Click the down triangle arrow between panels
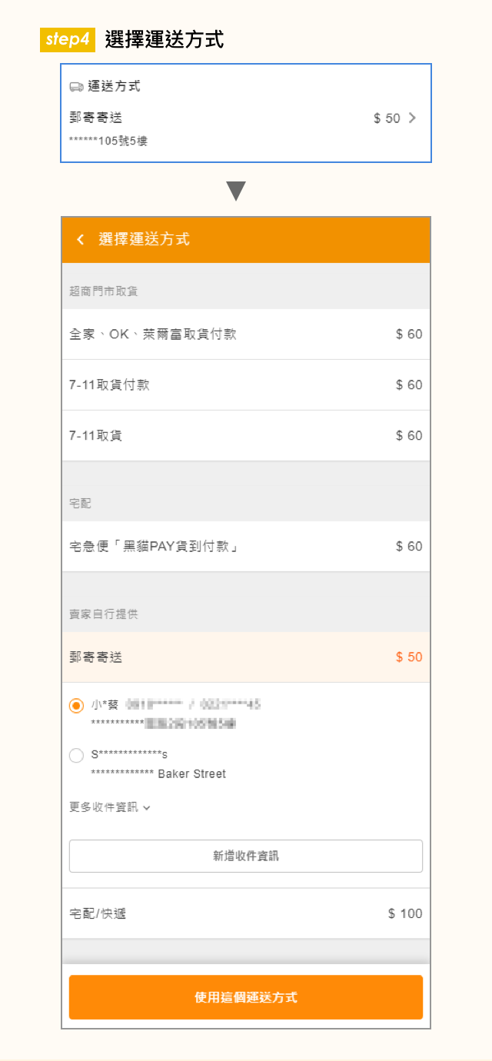 (x=236, y=191)
